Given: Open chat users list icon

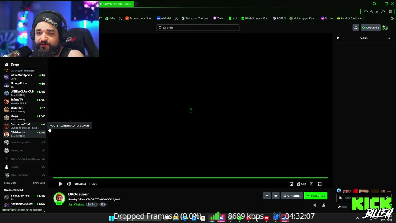Looking at the screenshot, I should click(x=390, y=38).
